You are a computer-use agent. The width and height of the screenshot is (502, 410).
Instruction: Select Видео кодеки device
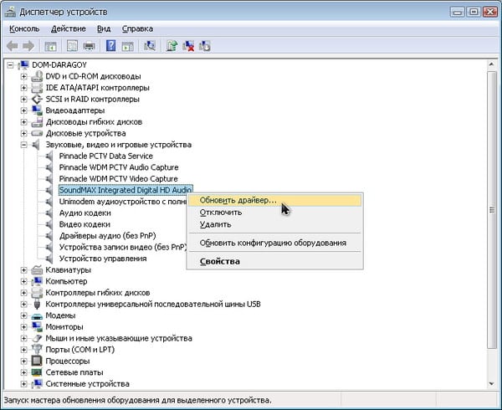[85, 224]
